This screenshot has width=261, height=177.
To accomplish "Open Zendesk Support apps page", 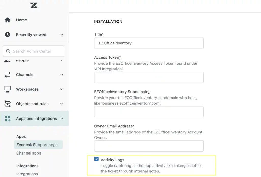I will (37, 145).
